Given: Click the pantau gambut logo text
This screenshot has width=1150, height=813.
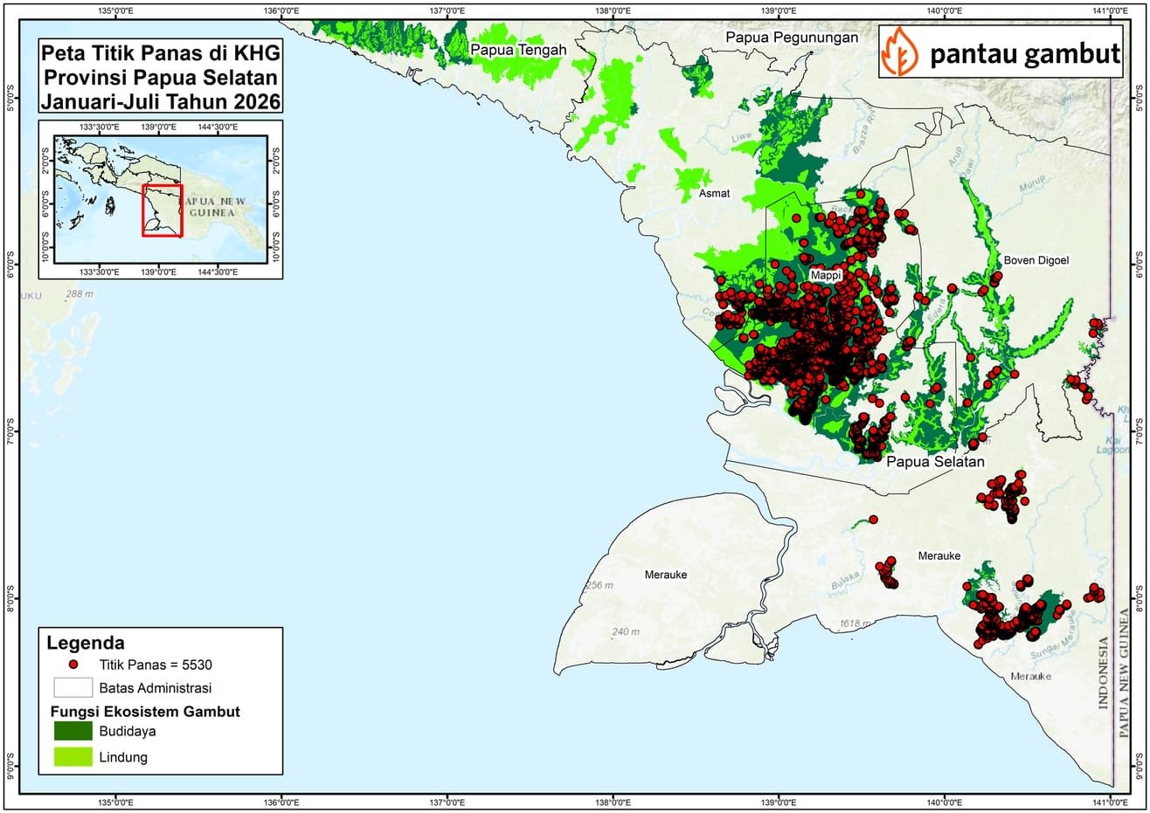Looking at the screenshot, I should pyautogui.click(x=1024, y=54).
